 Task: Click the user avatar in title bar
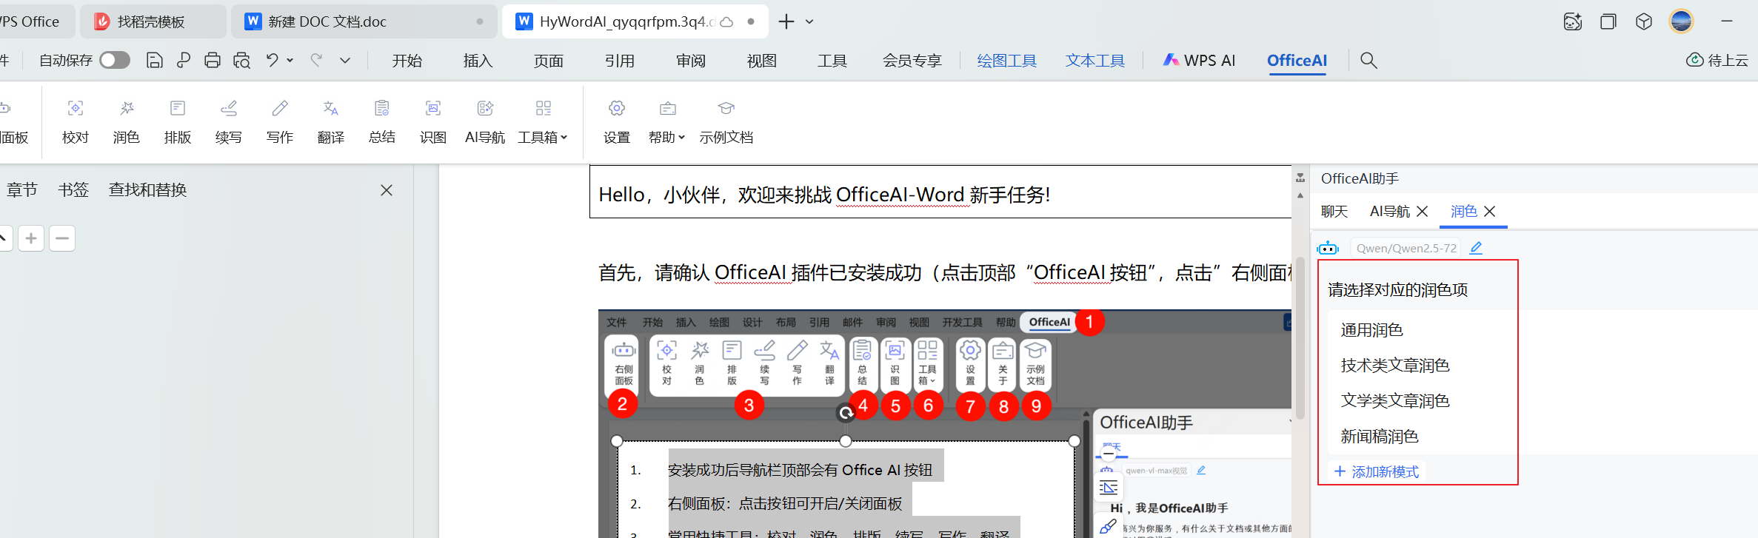[1681, 21]
